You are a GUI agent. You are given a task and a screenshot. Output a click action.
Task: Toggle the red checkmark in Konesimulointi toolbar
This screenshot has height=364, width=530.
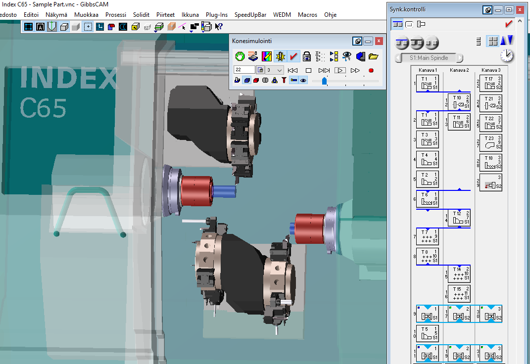293,56
